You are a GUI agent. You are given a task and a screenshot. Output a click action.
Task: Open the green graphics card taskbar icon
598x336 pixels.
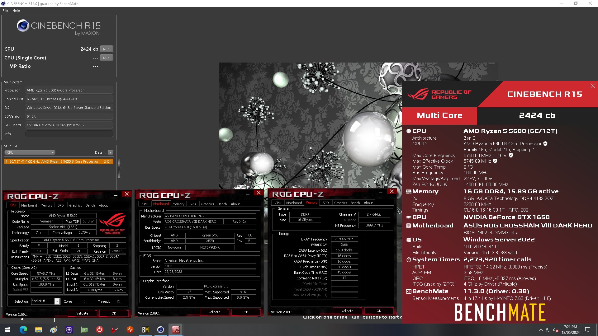[x=84, y=330]
